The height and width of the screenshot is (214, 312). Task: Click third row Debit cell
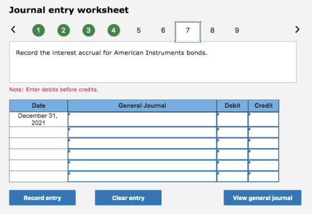click(x=232, y=143)
